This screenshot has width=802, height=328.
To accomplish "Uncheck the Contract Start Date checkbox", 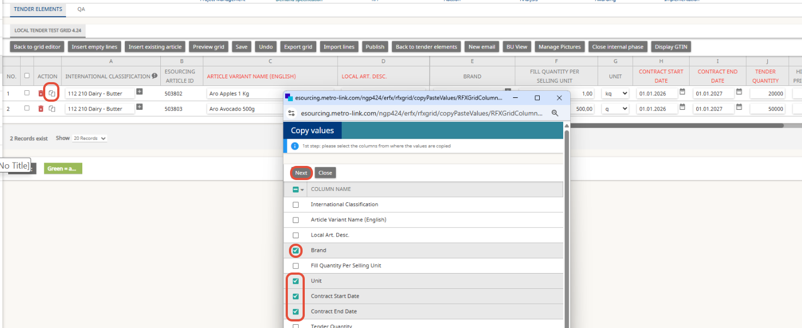I will (x=296, y=296).
